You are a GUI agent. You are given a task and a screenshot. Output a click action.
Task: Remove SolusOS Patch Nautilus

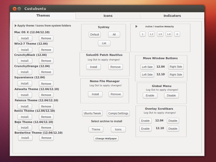click(x=116, y=67)
